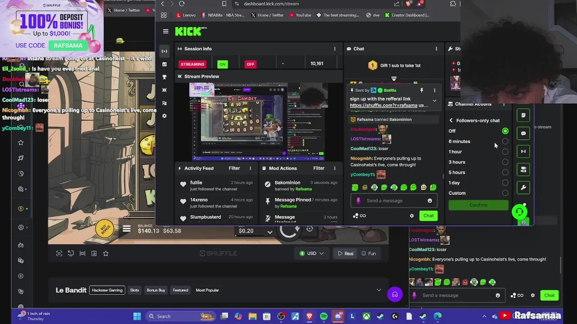Click Filter in Activity Feed

[234, 168]
